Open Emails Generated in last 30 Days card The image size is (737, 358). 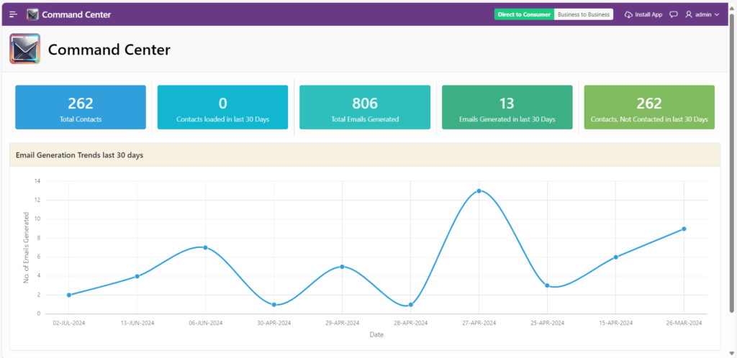(x=507, y=108)
